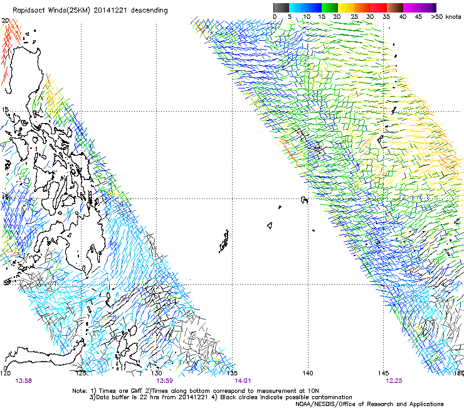Click the 'NOAA/NESDIS/Office of Research and Applications' credit
The image size is (464, 408).
click(369, 404)
